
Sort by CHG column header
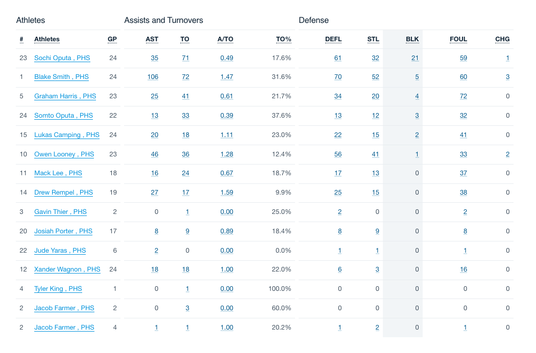coord(502,39)
